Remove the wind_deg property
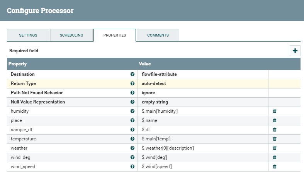The height and width of the screenshot is (175, 304). point(275,157)
